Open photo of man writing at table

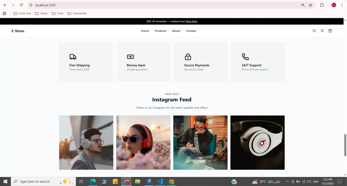click(x=200, y=143)
